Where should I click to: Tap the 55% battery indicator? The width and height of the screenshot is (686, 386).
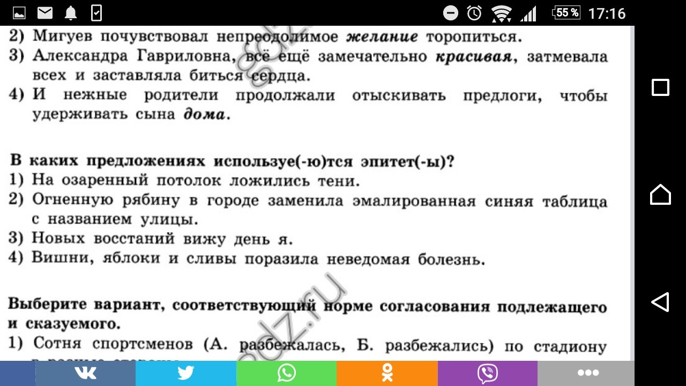pos(566,13)
